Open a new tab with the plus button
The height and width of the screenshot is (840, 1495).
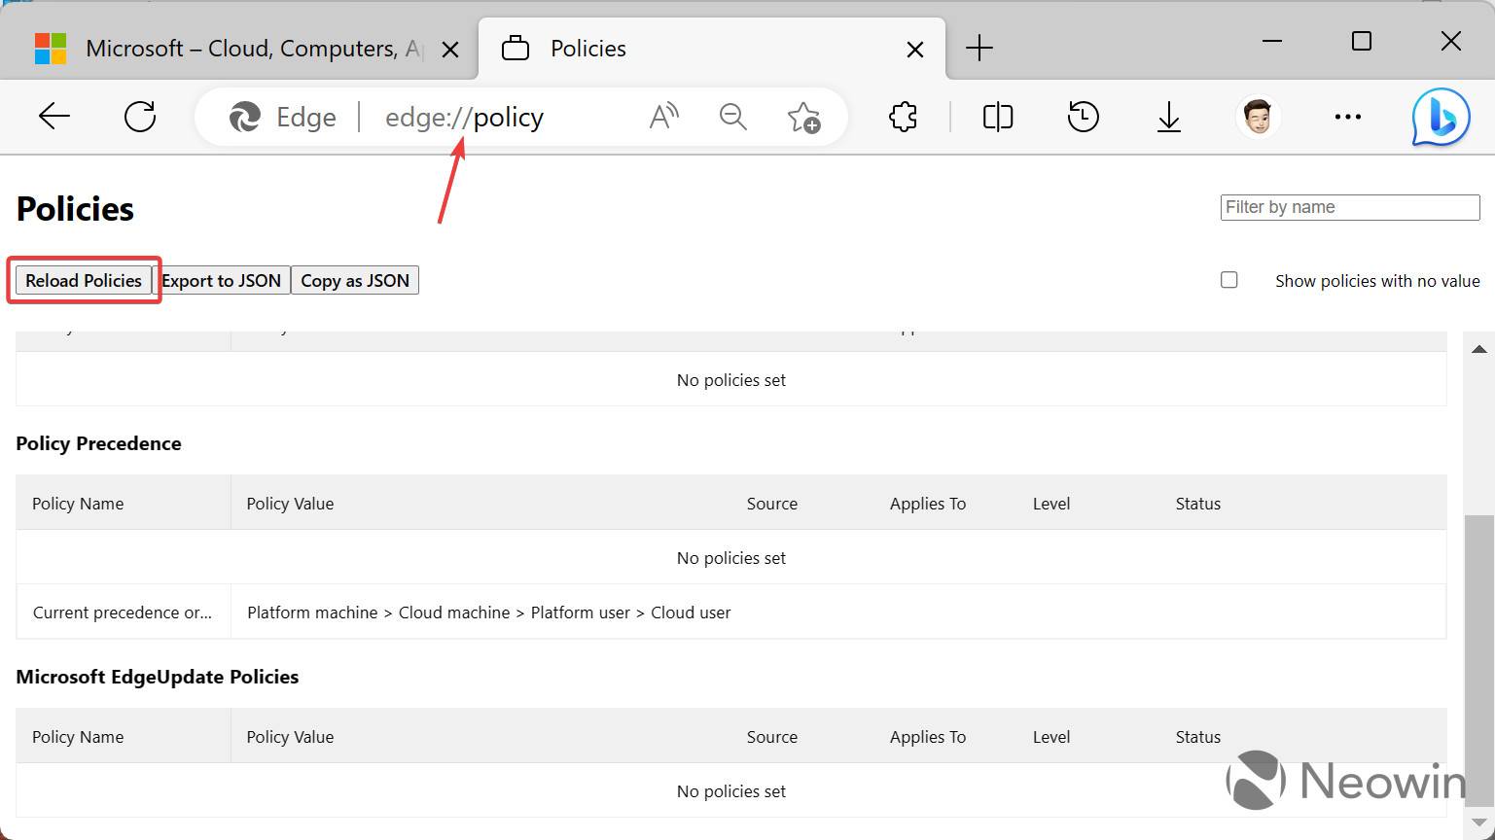979,47
